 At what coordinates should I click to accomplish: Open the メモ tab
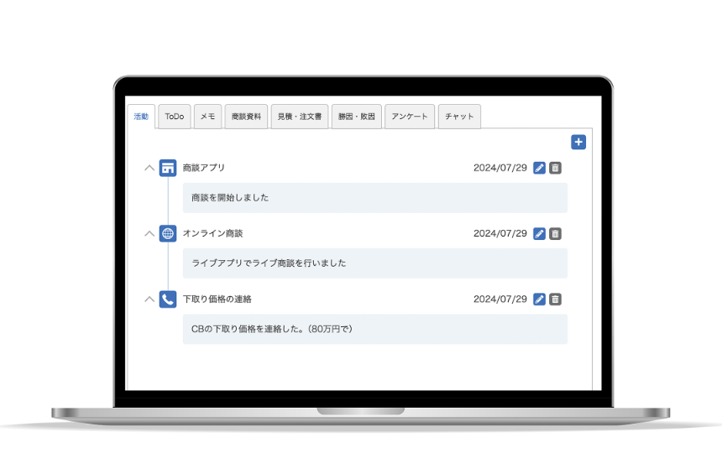[x=207, y=117]
